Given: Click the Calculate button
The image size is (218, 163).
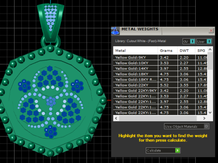Looking at the screenshot, I should pyautogui.click(x=163, y=150).
